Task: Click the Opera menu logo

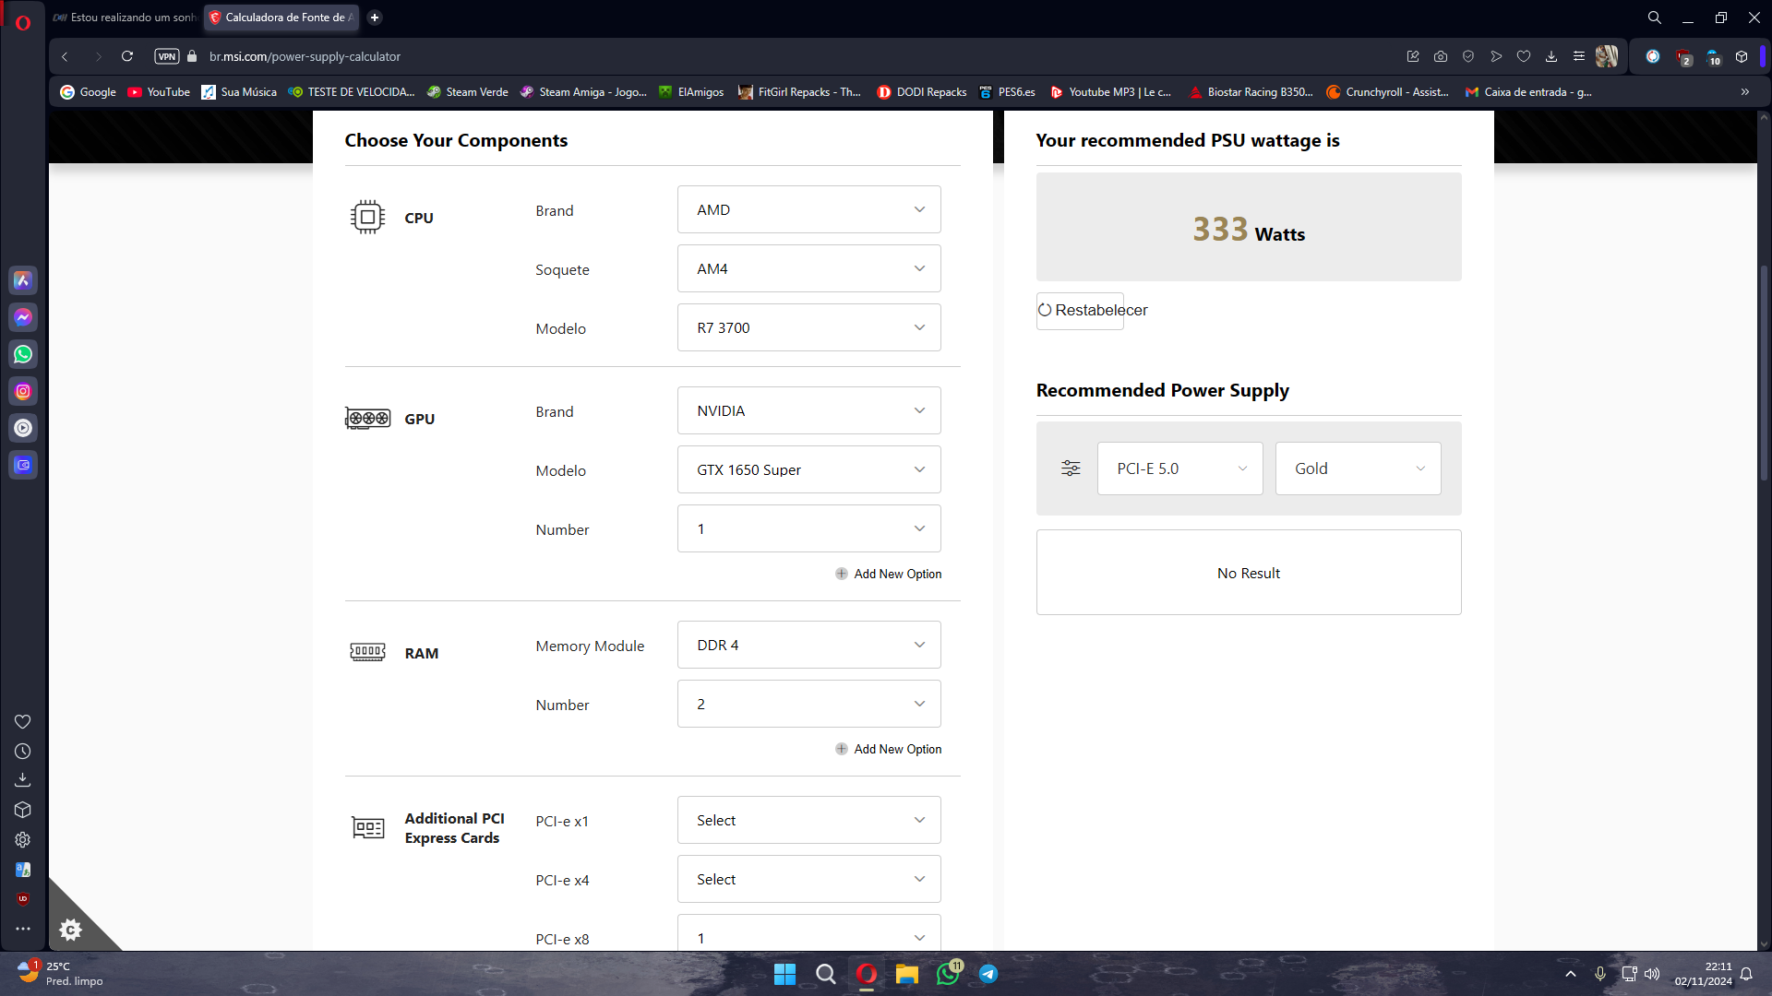Action: tap(23, 22)
